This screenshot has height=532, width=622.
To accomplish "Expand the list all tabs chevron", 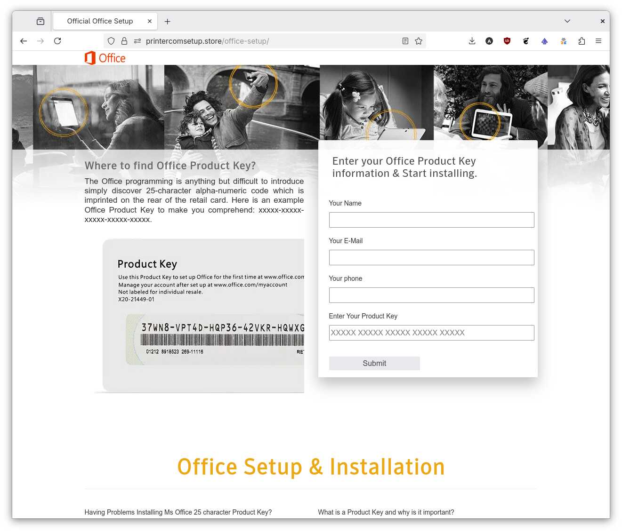I will pyautogui.click(x=567, y=21).
